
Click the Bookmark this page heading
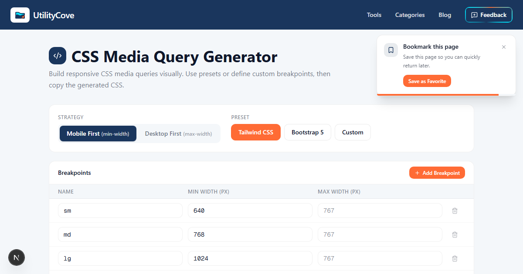[431, 47]
